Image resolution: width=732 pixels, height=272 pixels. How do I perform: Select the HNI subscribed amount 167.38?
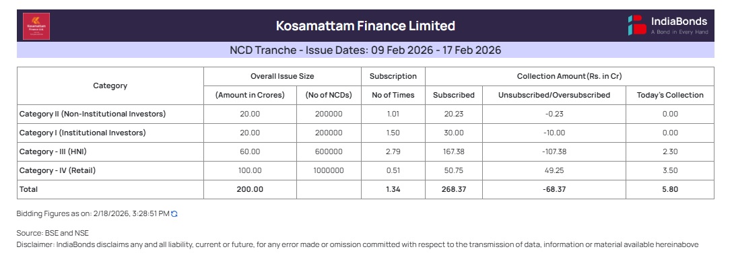coord(453,151)
